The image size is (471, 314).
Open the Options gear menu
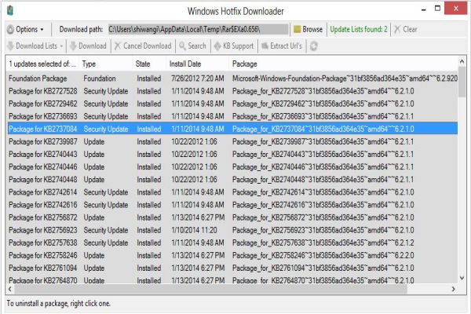tap(26, 30)
